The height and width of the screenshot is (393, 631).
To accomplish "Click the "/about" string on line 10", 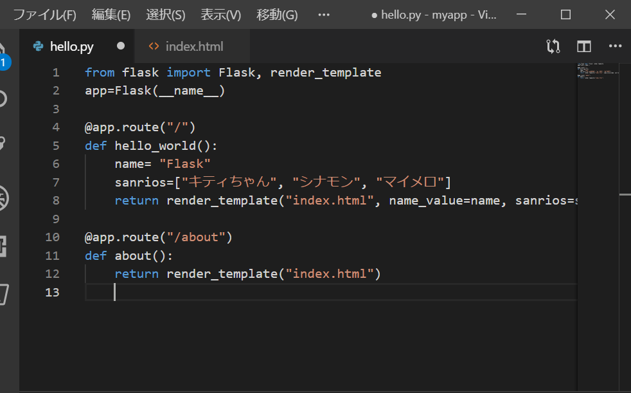I will tap(196, 237).
